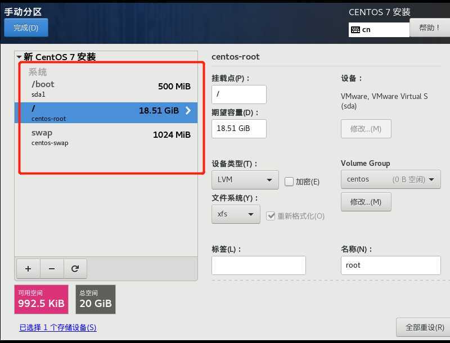This screenshot has width=450, height=343.
Task: Click the 1024 MiB size value
Action: click(x=172, y=135)
